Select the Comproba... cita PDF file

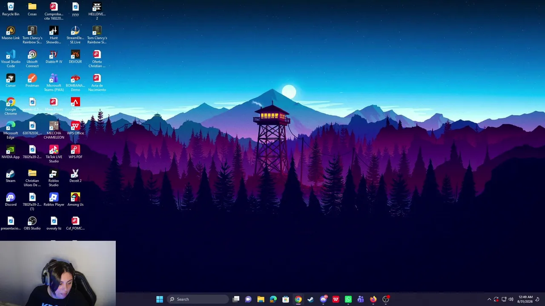[x=54, y=11]
